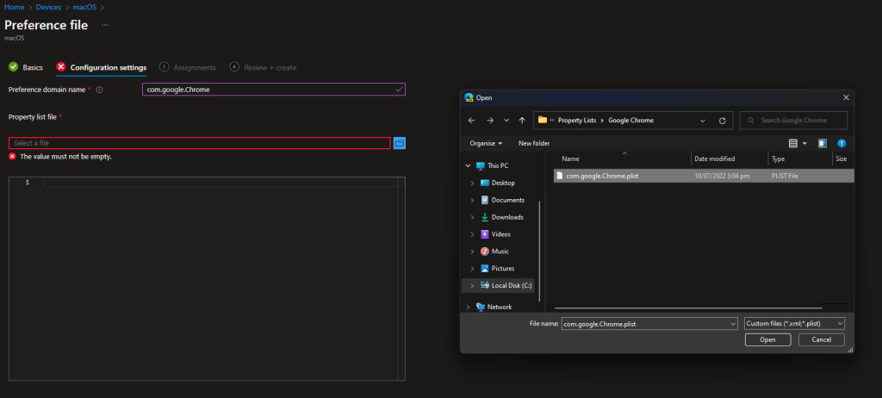
Task: Click the Select a file input field
Action: [x=200, y=143]
